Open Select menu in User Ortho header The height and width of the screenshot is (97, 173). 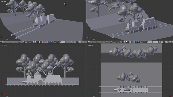point(98,42)
